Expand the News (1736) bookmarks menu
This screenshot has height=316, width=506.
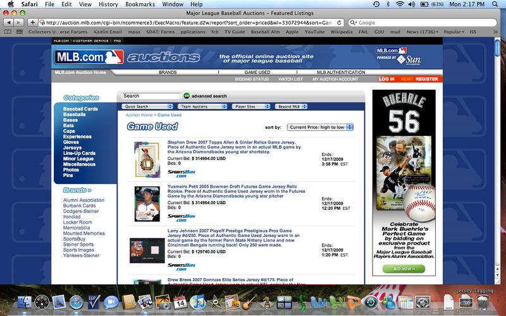coord(423,32)
